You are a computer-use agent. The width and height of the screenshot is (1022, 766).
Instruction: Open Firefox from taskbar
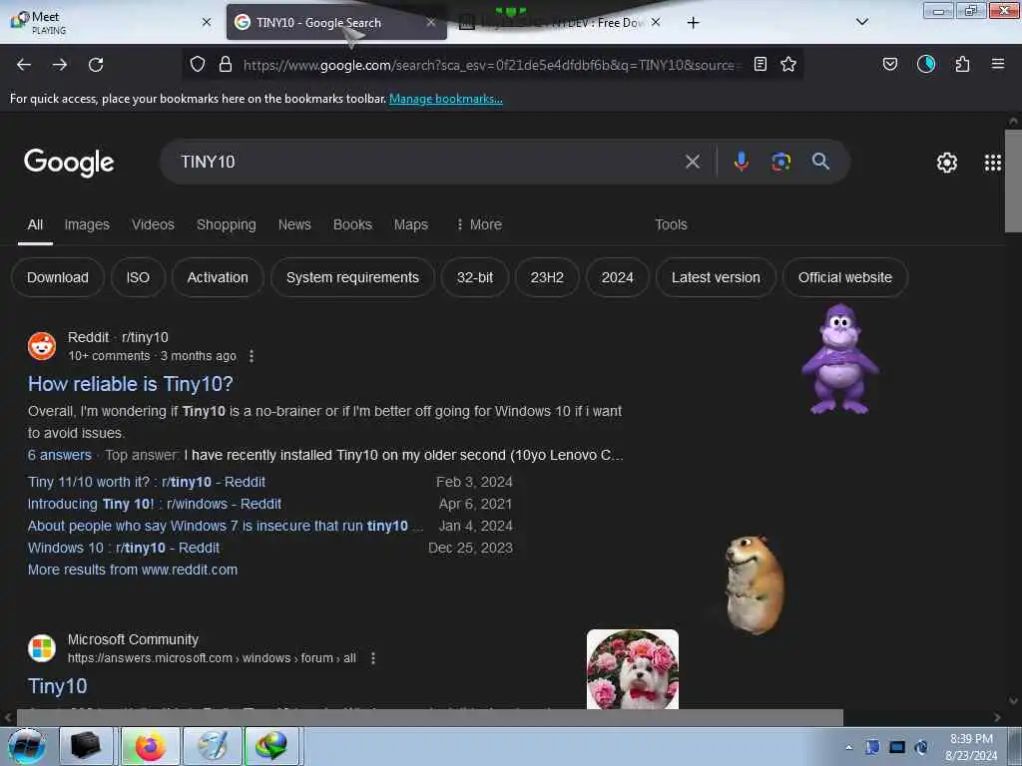[150, 746]
